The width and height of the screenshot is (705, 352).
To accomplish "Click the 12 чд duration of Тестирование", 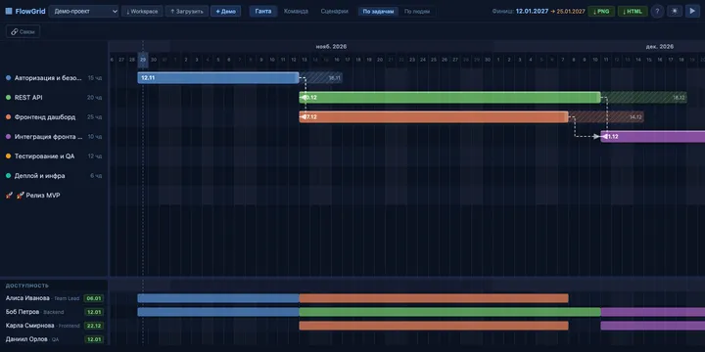I will coord(95,156).
